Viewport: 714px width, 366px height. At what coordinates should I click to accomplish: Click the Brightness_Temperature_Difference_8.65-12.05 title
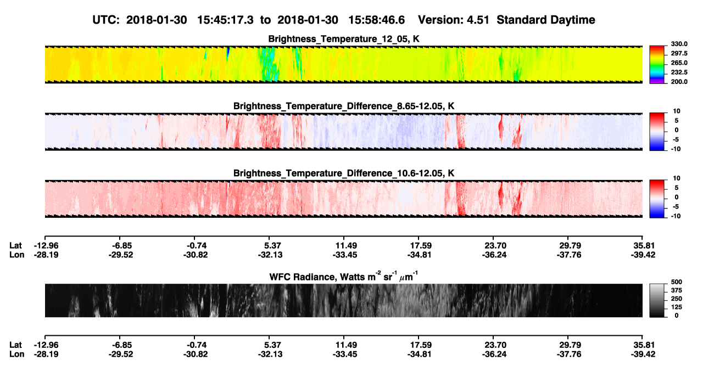click(x=344, y=106)
